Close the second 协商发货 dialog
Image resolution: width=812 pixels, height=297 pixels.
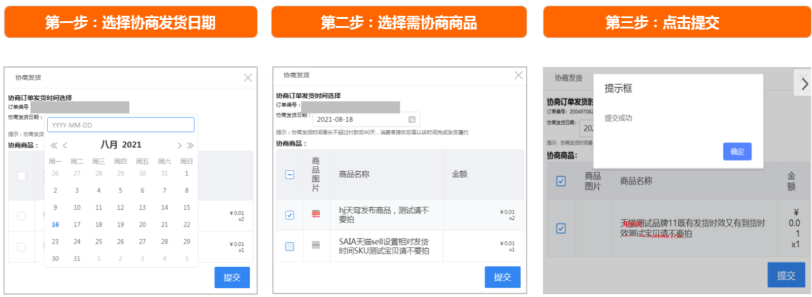(x=518, y=76)
